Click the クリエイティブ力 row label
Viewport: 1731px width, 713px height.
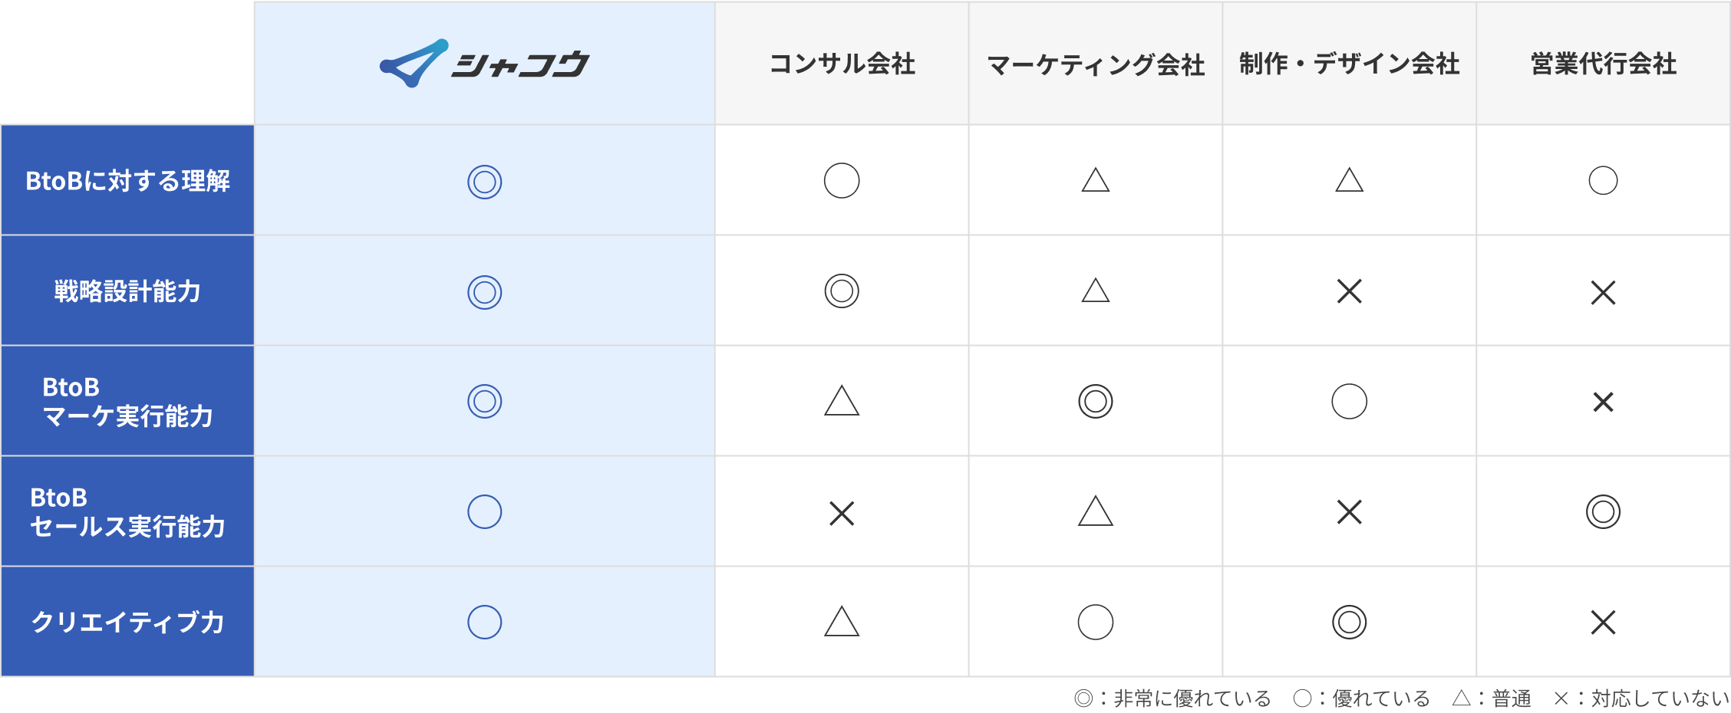pos(127,622)
